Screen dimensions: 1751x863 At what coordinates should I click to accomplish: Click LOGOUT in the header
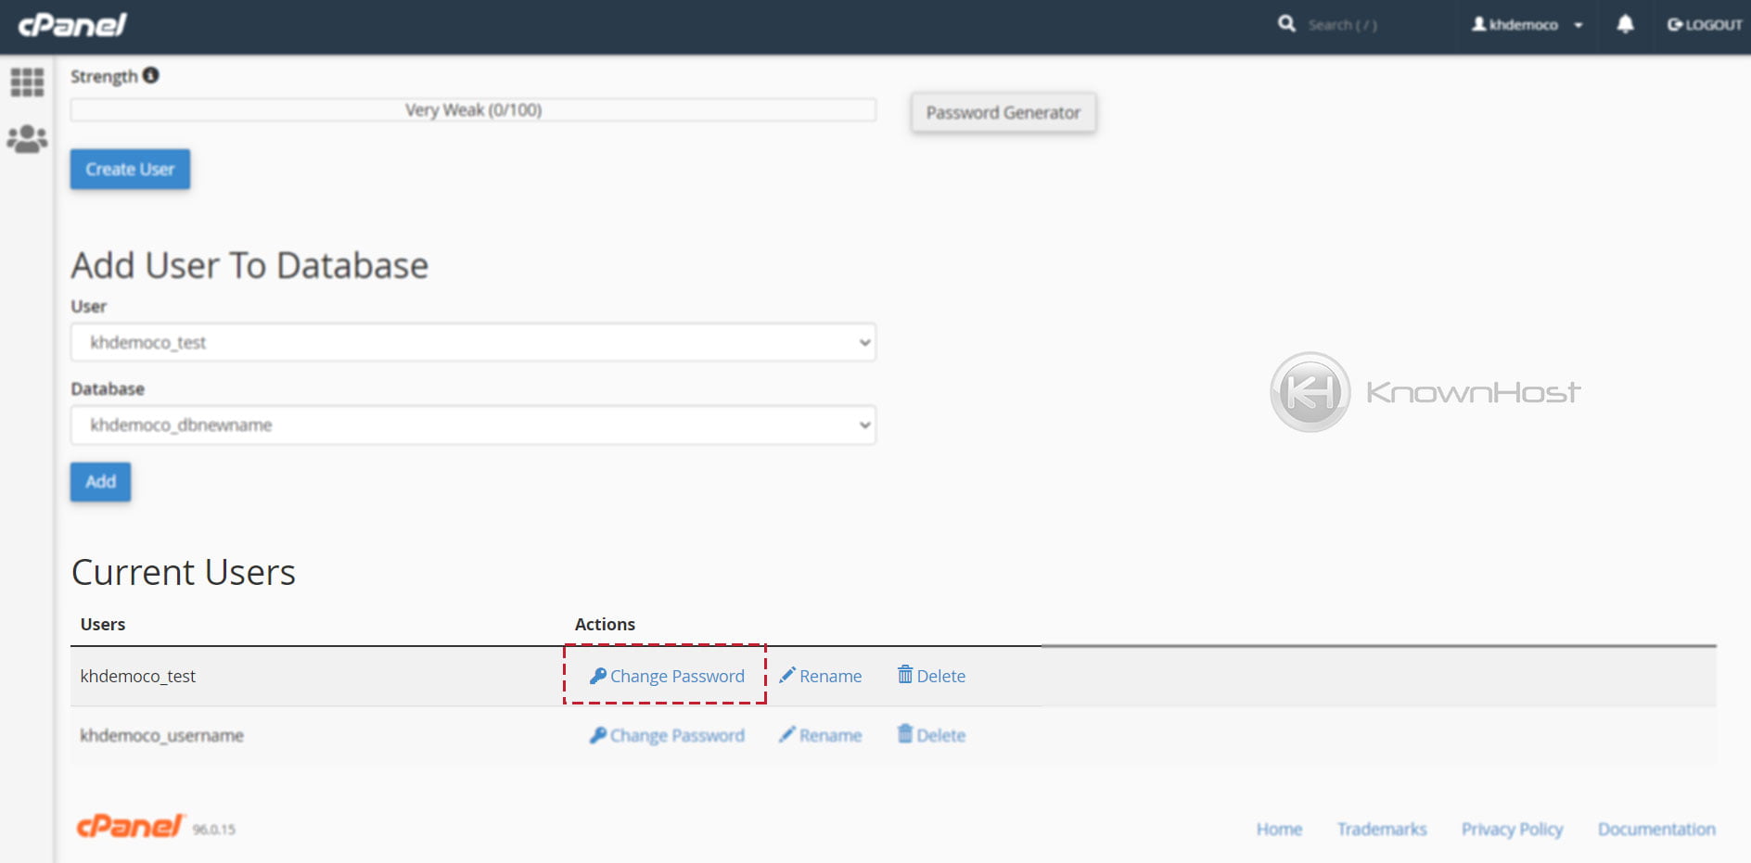tap(1704, 25)
